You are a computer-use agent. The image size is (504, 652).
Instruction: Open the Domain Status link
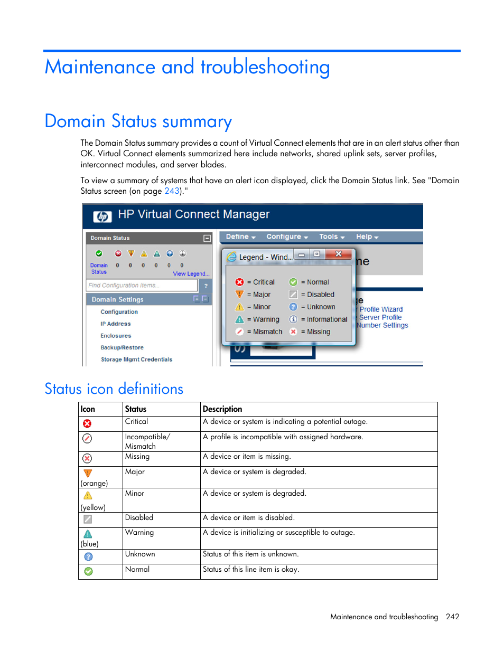[99, 269]
